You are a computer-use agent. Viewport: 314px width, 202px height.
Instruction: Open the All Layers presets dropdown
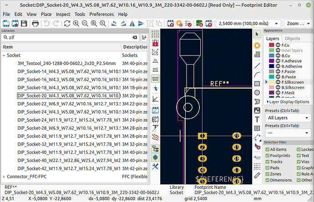[x=288, y=118]
